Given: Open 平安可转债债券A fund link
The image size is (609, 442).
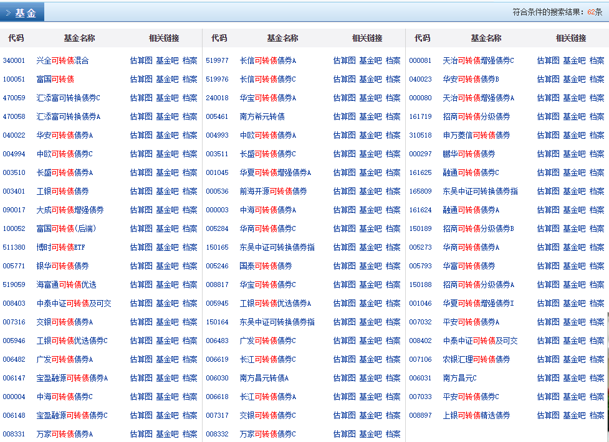Looking at the screenshot, I should pyautogui.click(x=471, y=322).
